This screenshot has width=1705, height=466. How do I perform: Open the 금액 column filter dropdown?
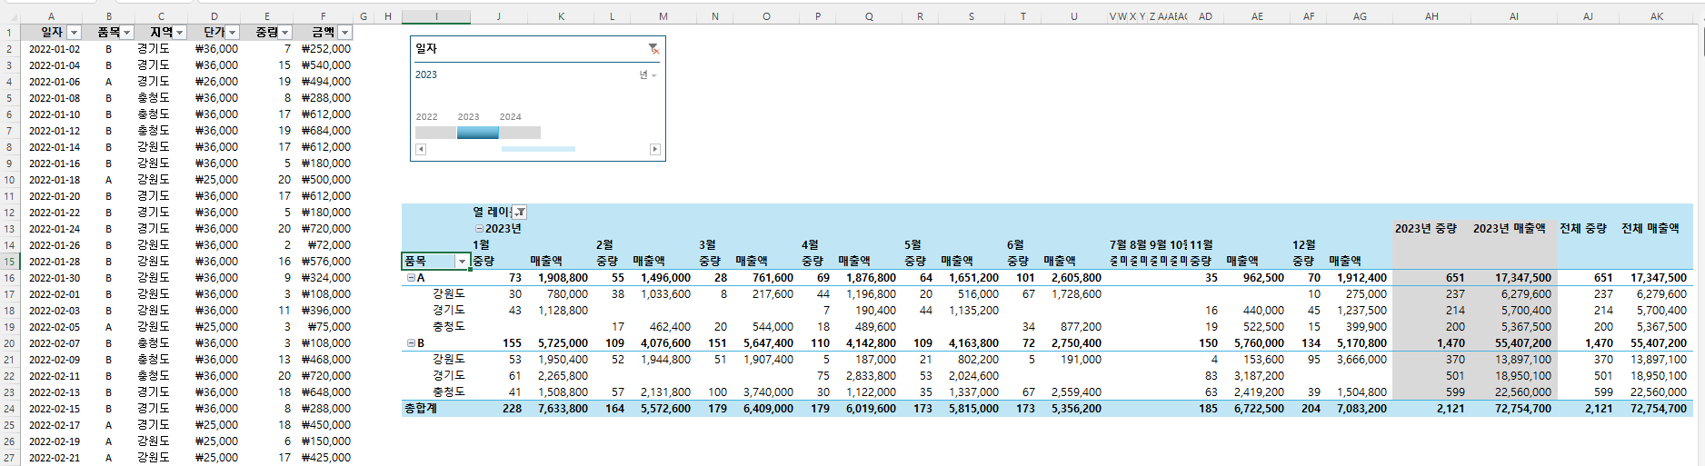tap(344, 33)
